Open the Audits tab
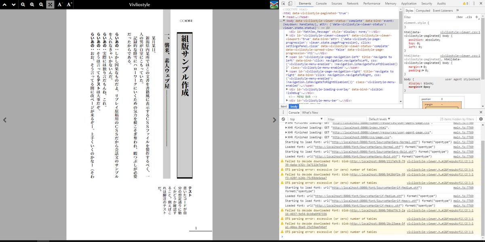Viewport: 485px width, 242px height. (x=441, y=3)
